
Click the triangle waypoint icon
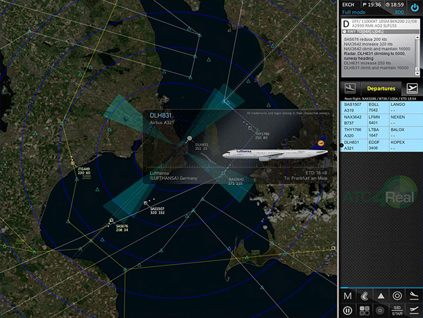click(x=380, y=296)
